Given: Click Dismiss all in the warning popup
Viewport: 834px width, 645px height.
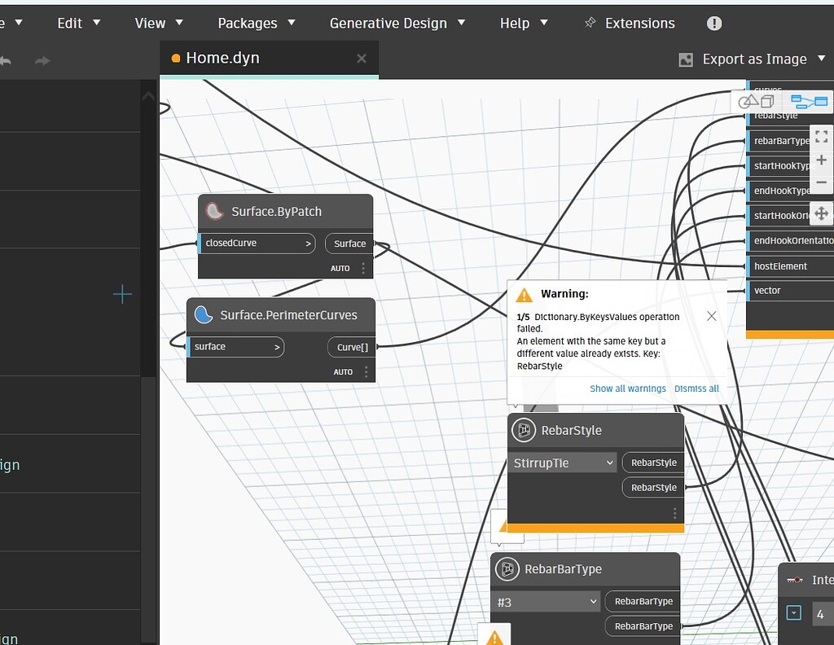Looking at the screenshot, I should (696, 388).
